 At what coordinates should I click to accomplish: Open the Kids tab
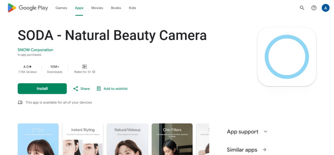tap(132, 8)
